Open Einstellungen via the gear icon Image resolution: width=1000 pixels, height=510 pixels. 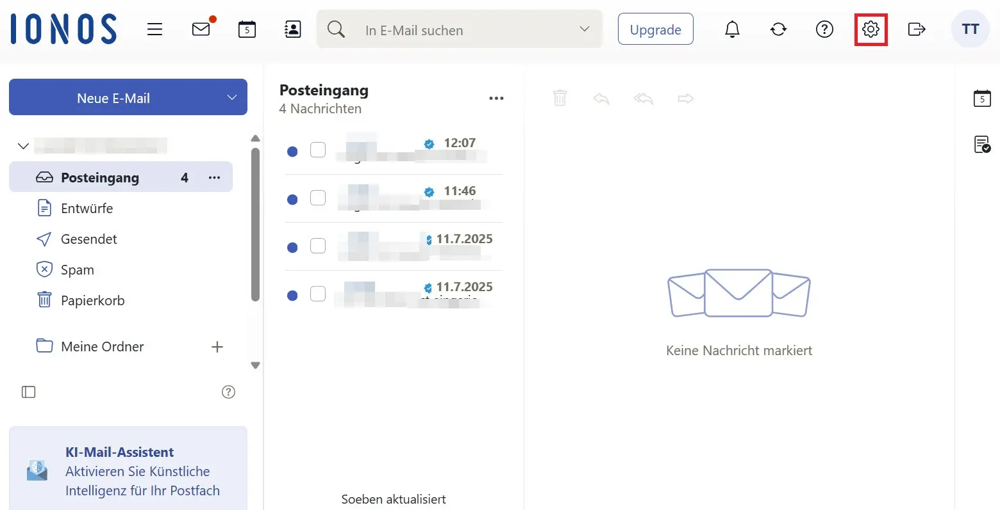[870, 29]
